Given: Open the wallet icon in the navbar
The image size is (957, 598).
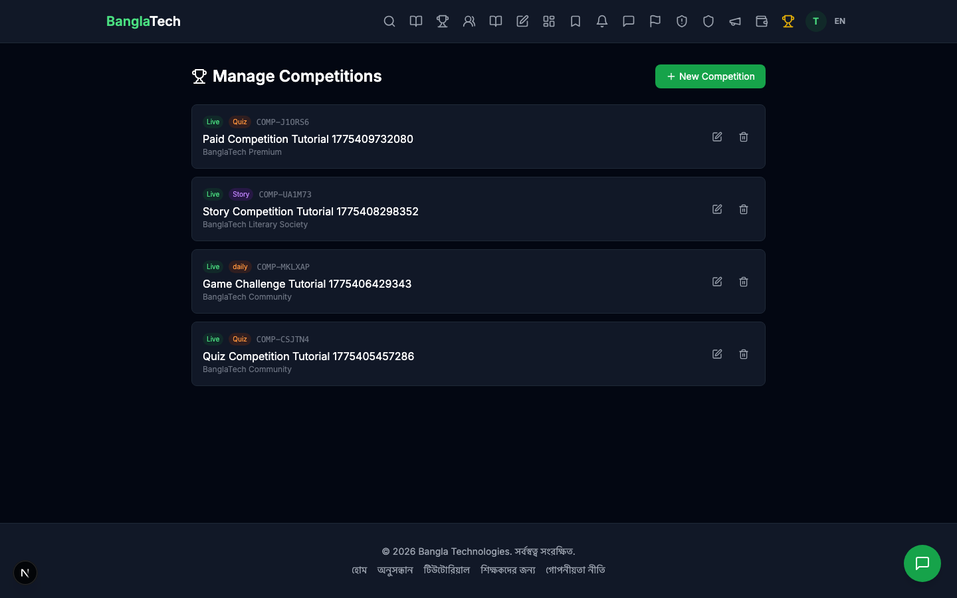Looking at the screenshot, I should pyautogui.click(x=762, y=21).
